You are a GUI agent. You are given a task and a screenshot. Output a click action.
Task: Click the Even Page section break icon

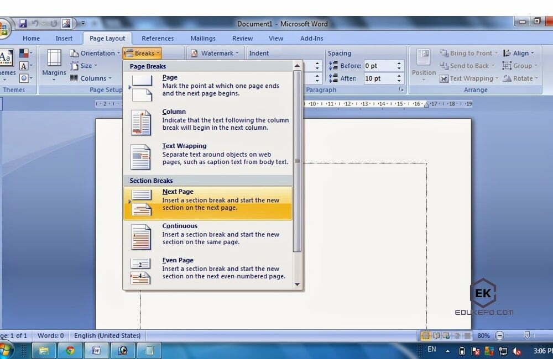click(x=140, y=271)
